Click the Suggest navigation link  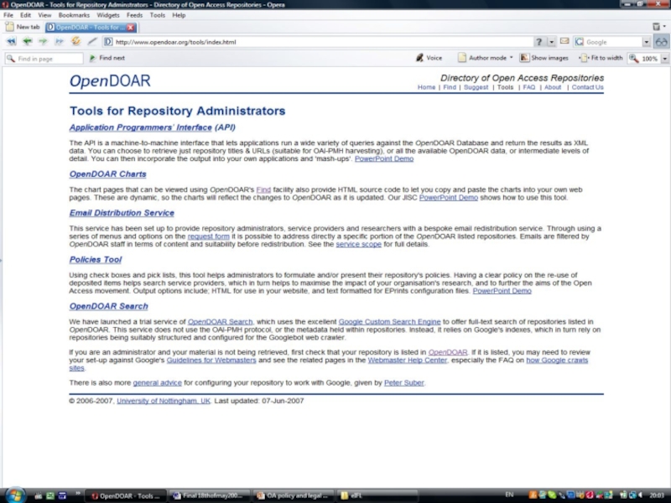pyautogui.click(x=476, y=87)
